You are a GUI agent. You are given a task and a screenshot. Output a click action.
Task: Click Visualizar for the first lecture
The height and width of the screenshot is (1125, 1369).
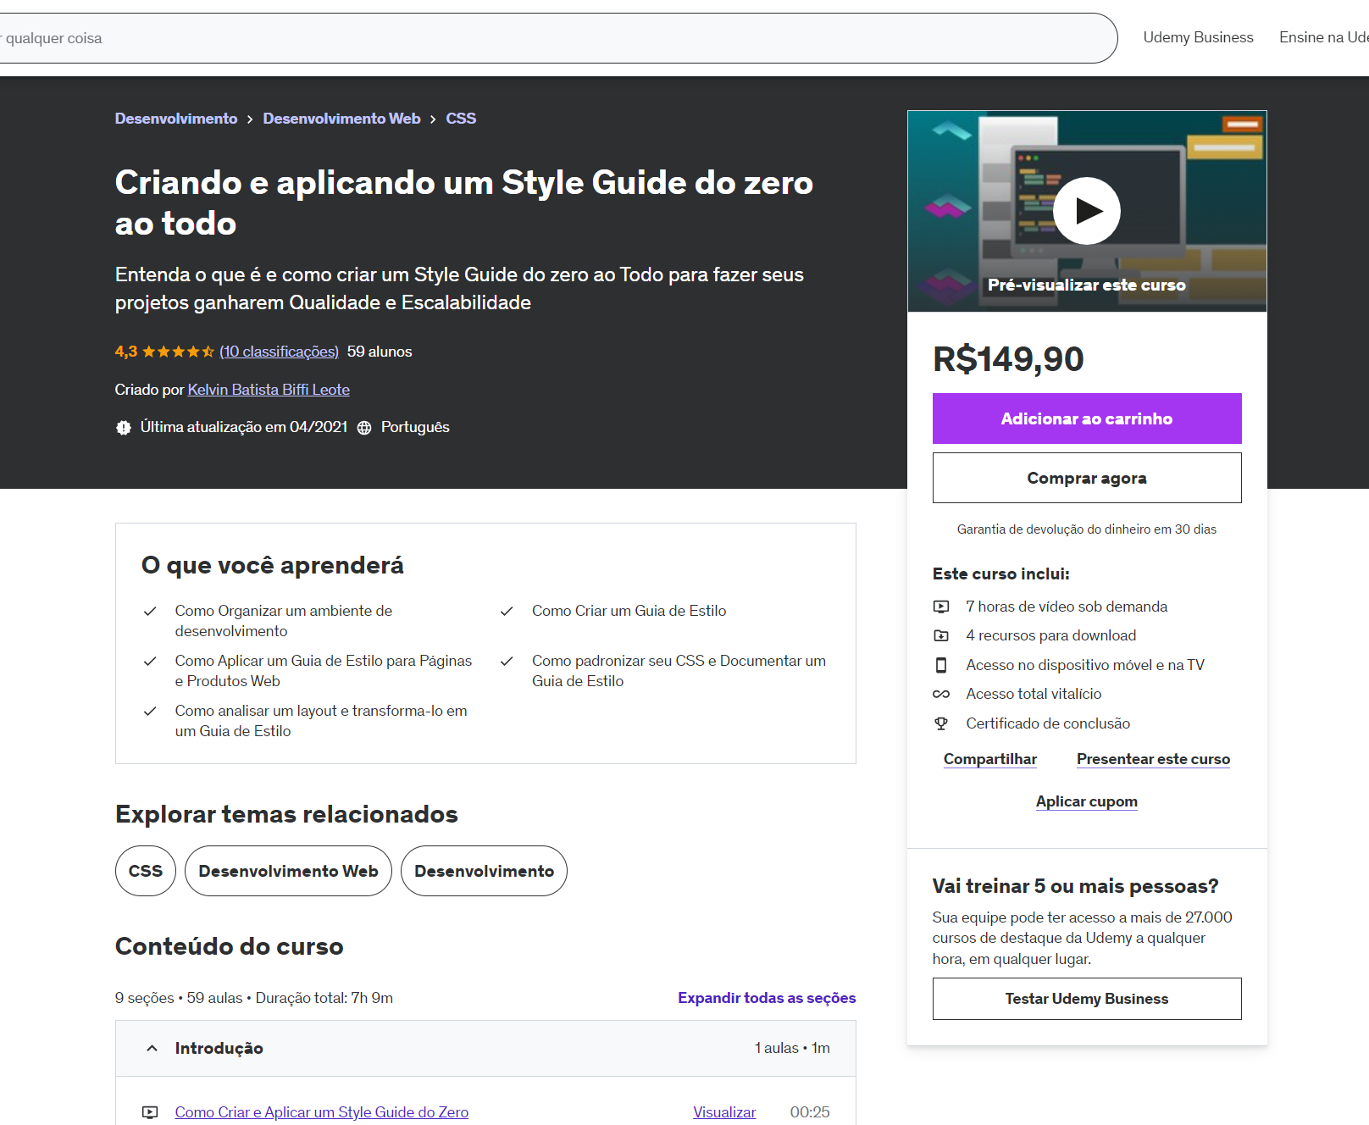(724, 1112)
